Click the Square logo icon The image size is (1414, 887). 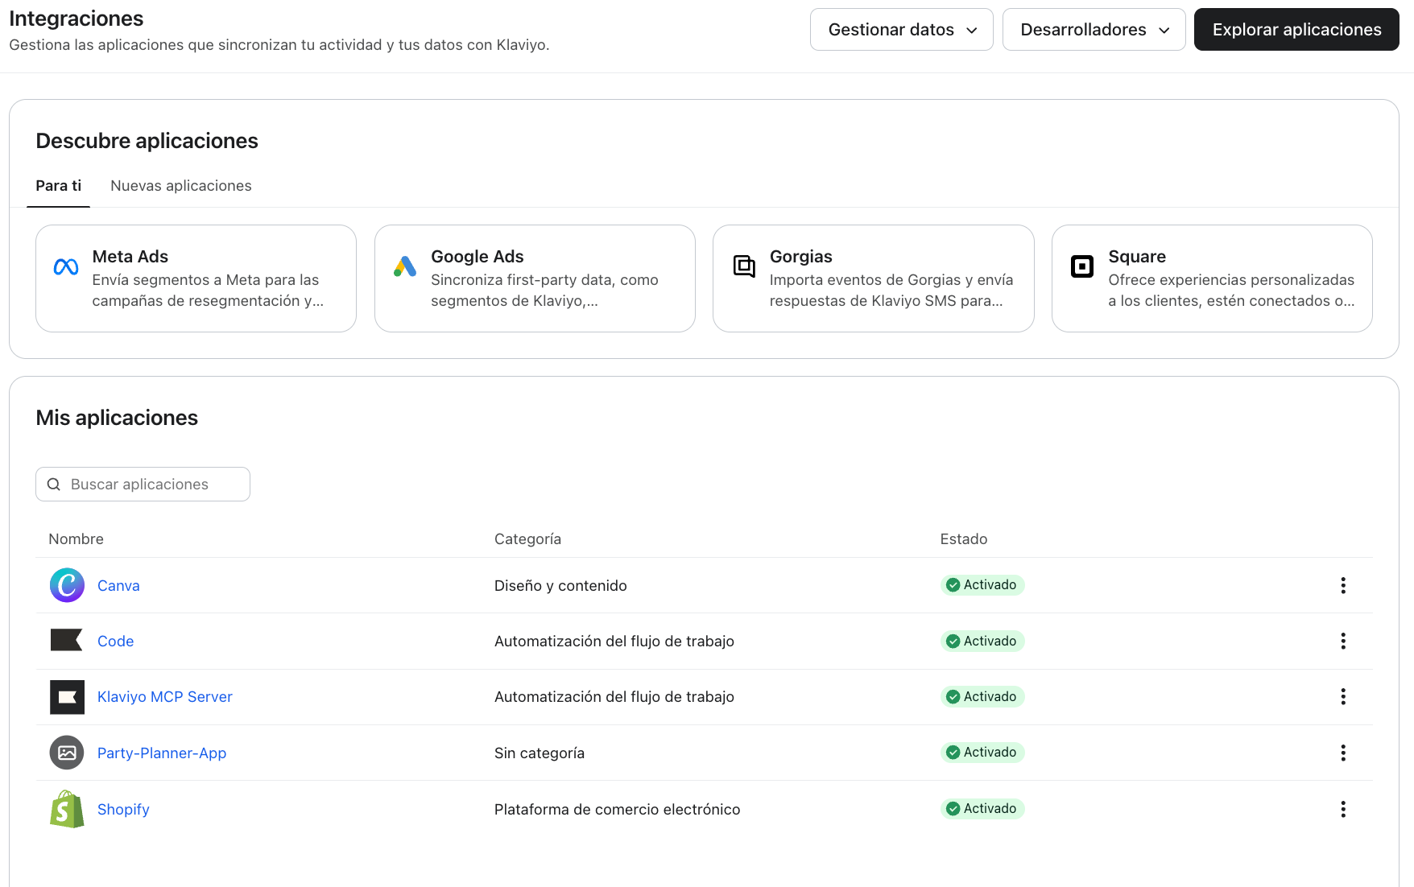coord(1082,266)
